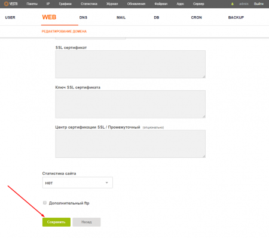This screenshot has height=238, width=269.
Task: Click the Назад button
Action: pos(87,222)
